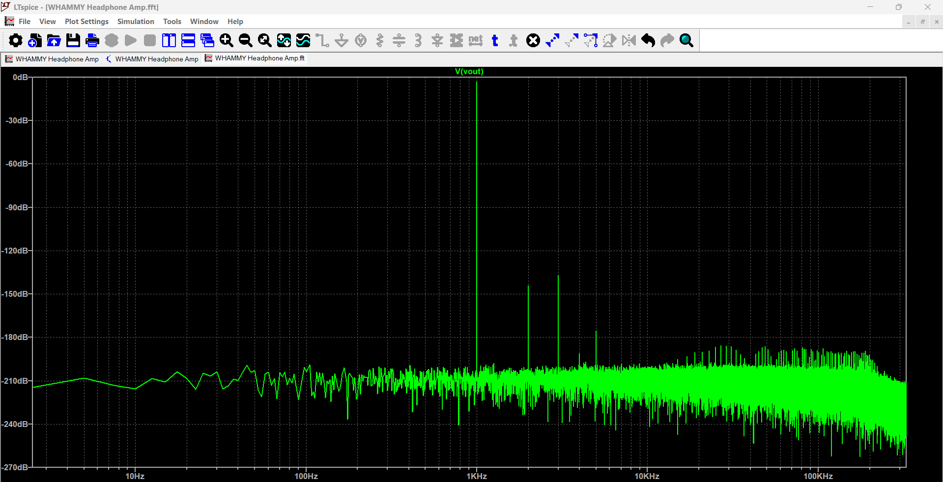The image size is (943, 482).
Task: Open the Tools menu
Action: pyautogui.click(x=172, y=22)
